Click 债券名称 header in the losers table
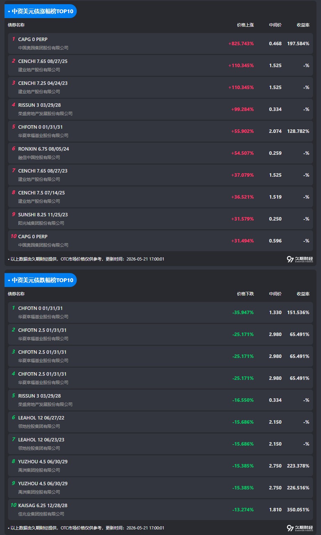Viewport: 321px width, 535px height. (16, 294)
